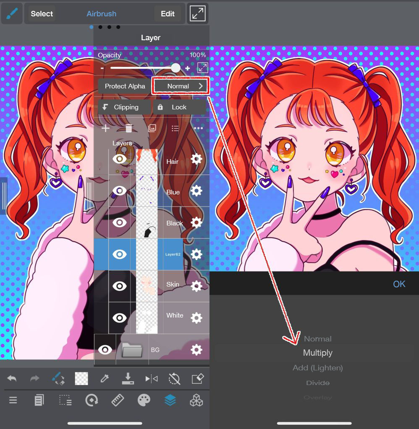This screenshot has width=419, height=429.
Task: Toggle visibility of Skin layer
Action: [x=120, y=286]
